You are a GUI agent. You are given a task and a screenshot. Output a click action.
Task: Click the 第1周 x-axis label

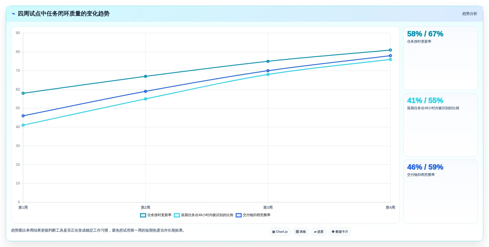23,208
